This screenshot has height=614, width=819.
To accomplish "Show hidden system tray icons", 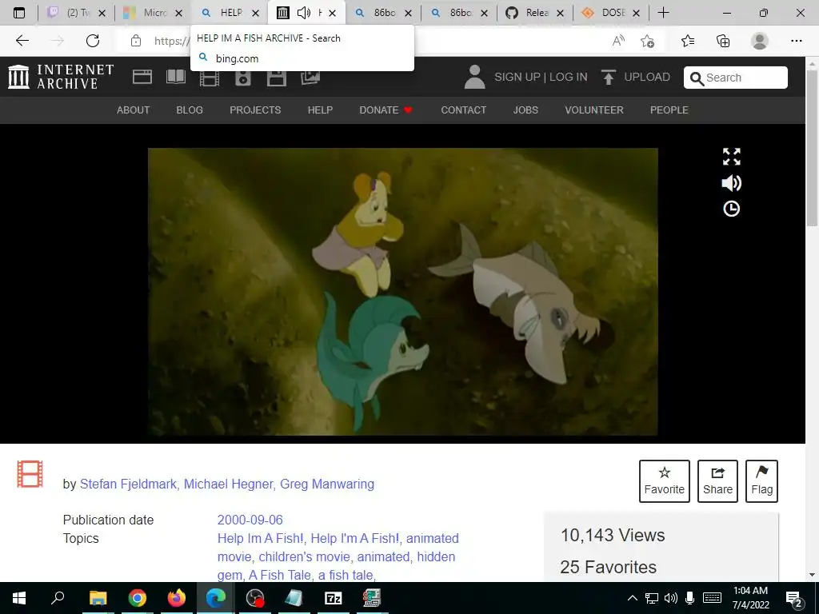I will [x=632, y=598].
